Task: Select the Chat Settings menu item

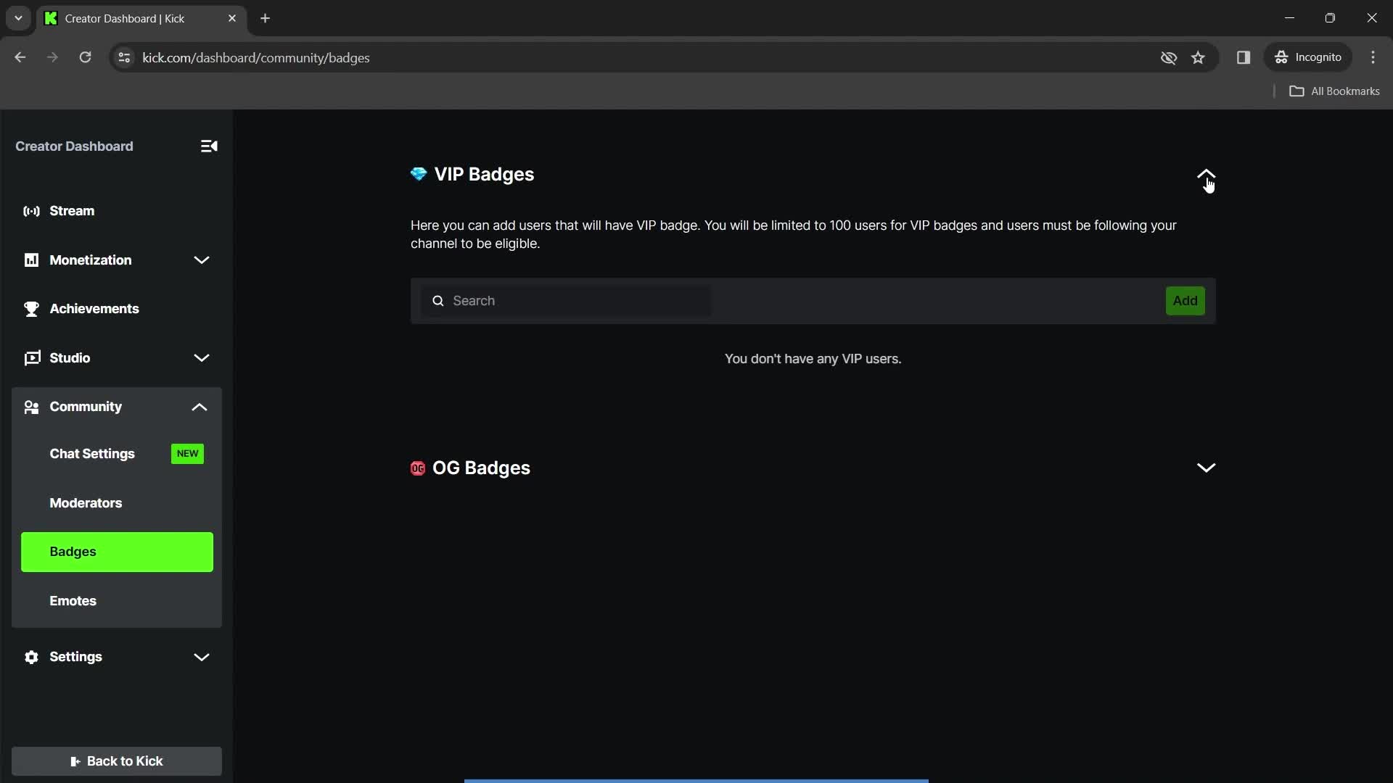Action: (92, 453)
